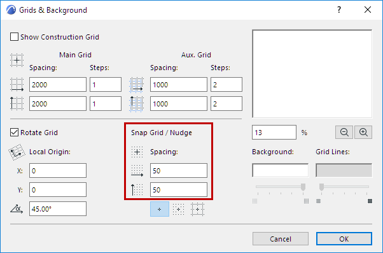Viewport: 383px width, 253px height.
Task: Click the Local Origin Y field
Action: pyautogui.click(x=58, y=190)
